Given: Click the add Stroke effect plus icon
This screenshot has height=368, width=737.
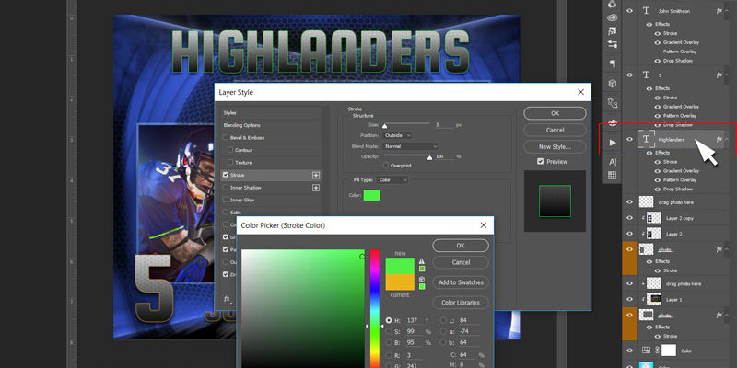Looking at the screenshot, I should coord(316,174).
